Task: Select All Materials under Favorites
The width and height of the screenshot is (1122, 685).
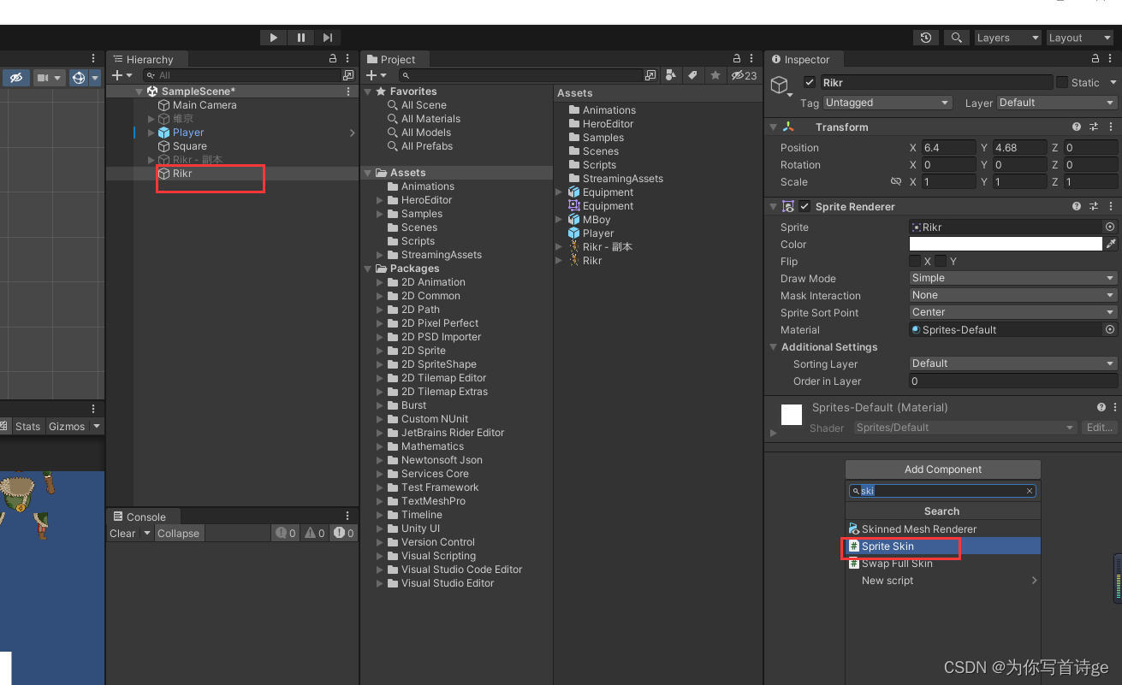Action: (x=430, y=119)
